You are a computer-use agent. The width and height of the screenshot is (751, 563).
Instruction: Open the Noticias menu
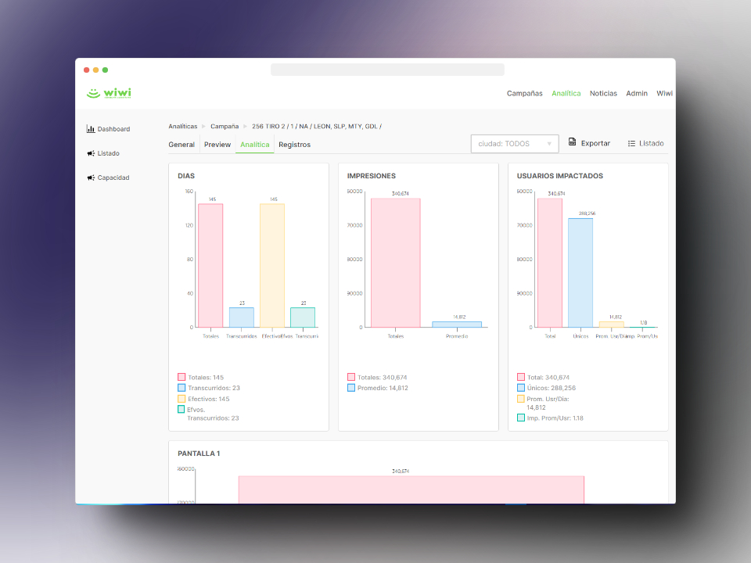603,93
